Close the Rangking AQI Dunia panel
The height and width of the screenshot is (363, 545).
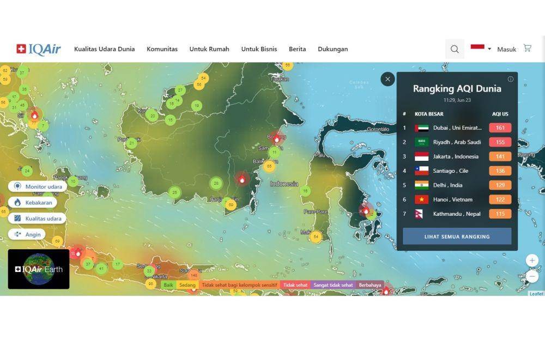pos(387,79)
